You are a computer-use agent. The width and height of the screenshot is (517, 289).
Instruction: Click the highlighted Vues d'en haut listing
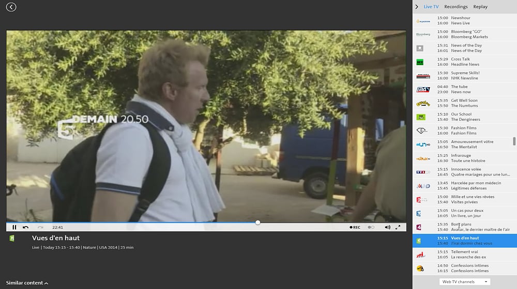[465, 240]
